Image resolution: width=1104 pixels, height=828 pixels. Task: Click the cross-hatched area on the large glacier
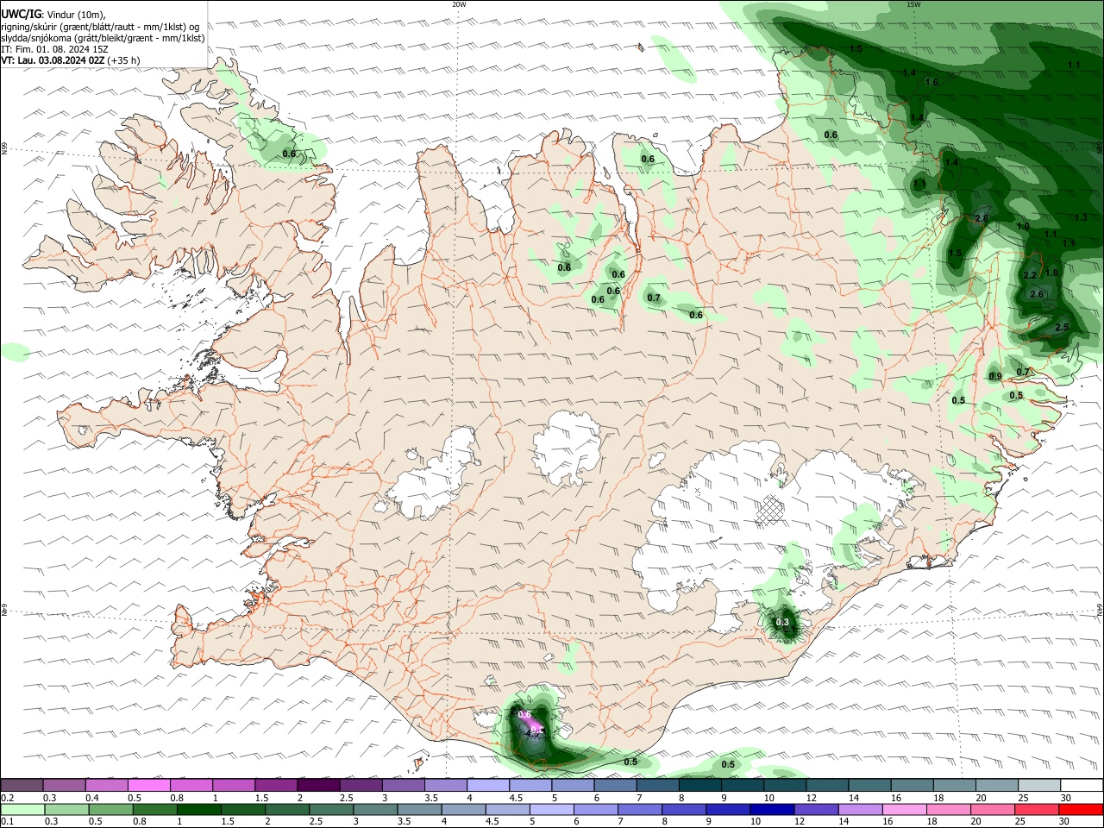tap(769, 510)
